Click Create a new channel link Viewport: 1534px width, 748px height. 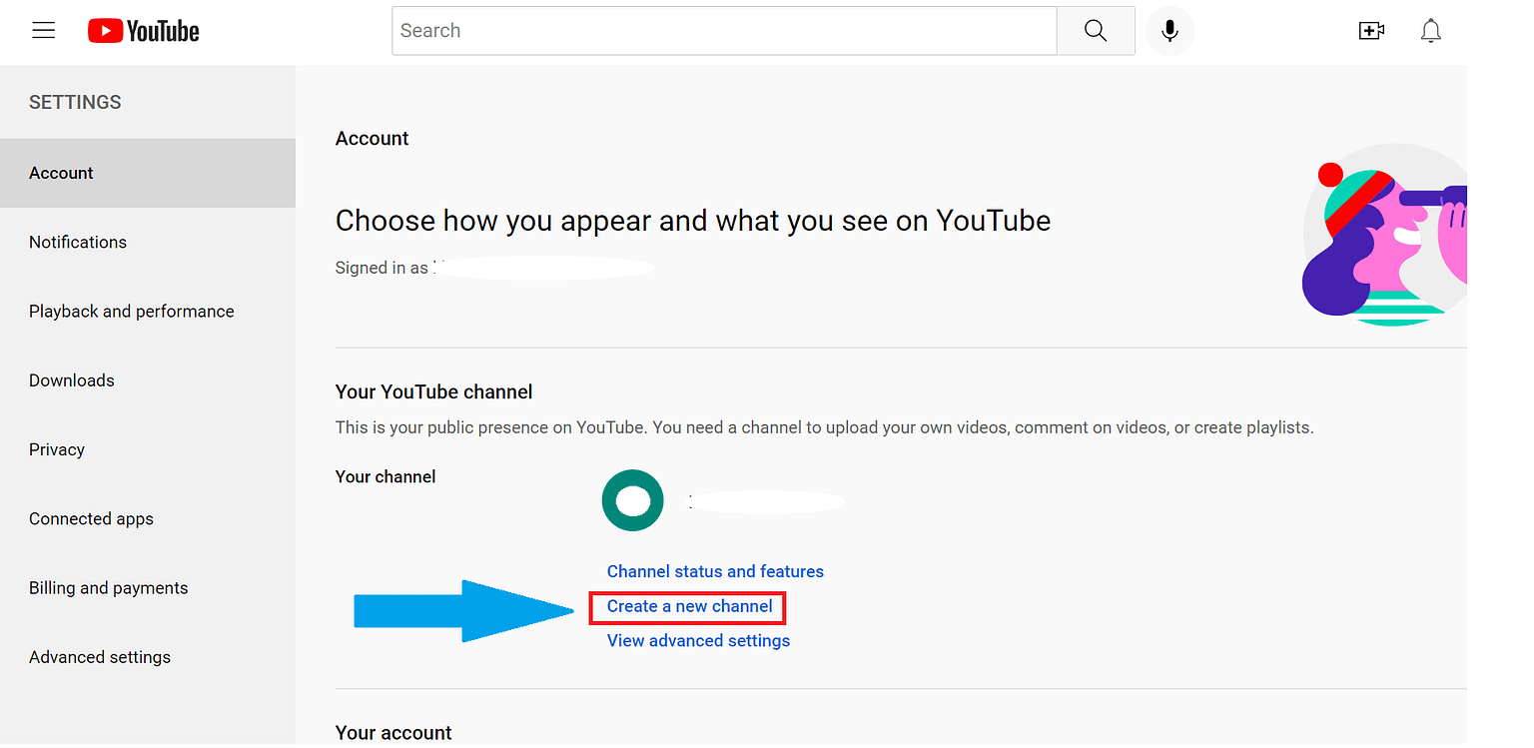[689, 606]
